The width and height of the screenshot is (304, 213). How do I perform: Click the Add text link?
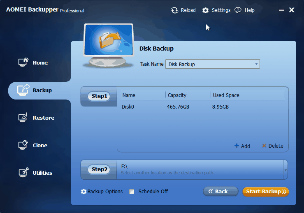pos(246,146)
